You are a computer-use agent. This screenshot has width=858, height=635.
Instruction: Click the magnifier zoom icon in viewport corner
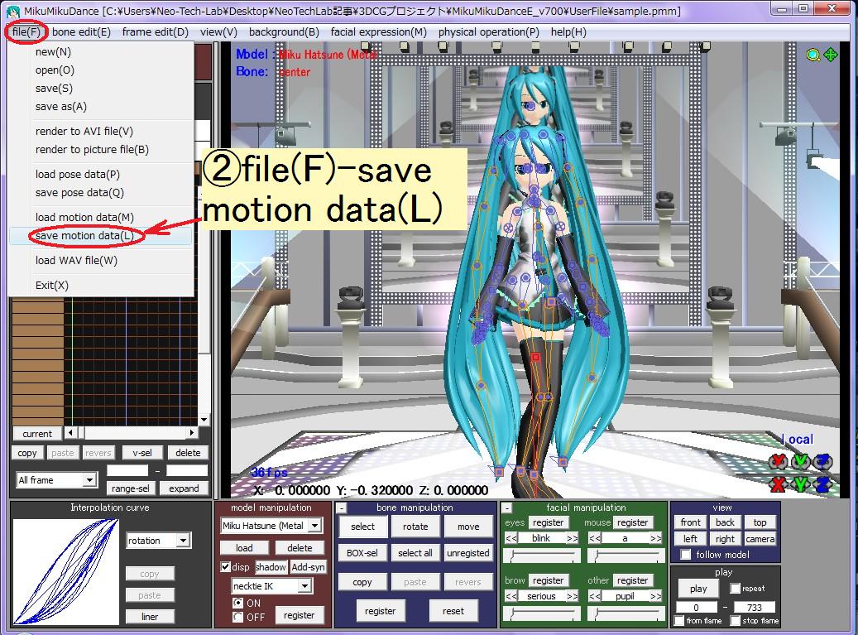812,55
